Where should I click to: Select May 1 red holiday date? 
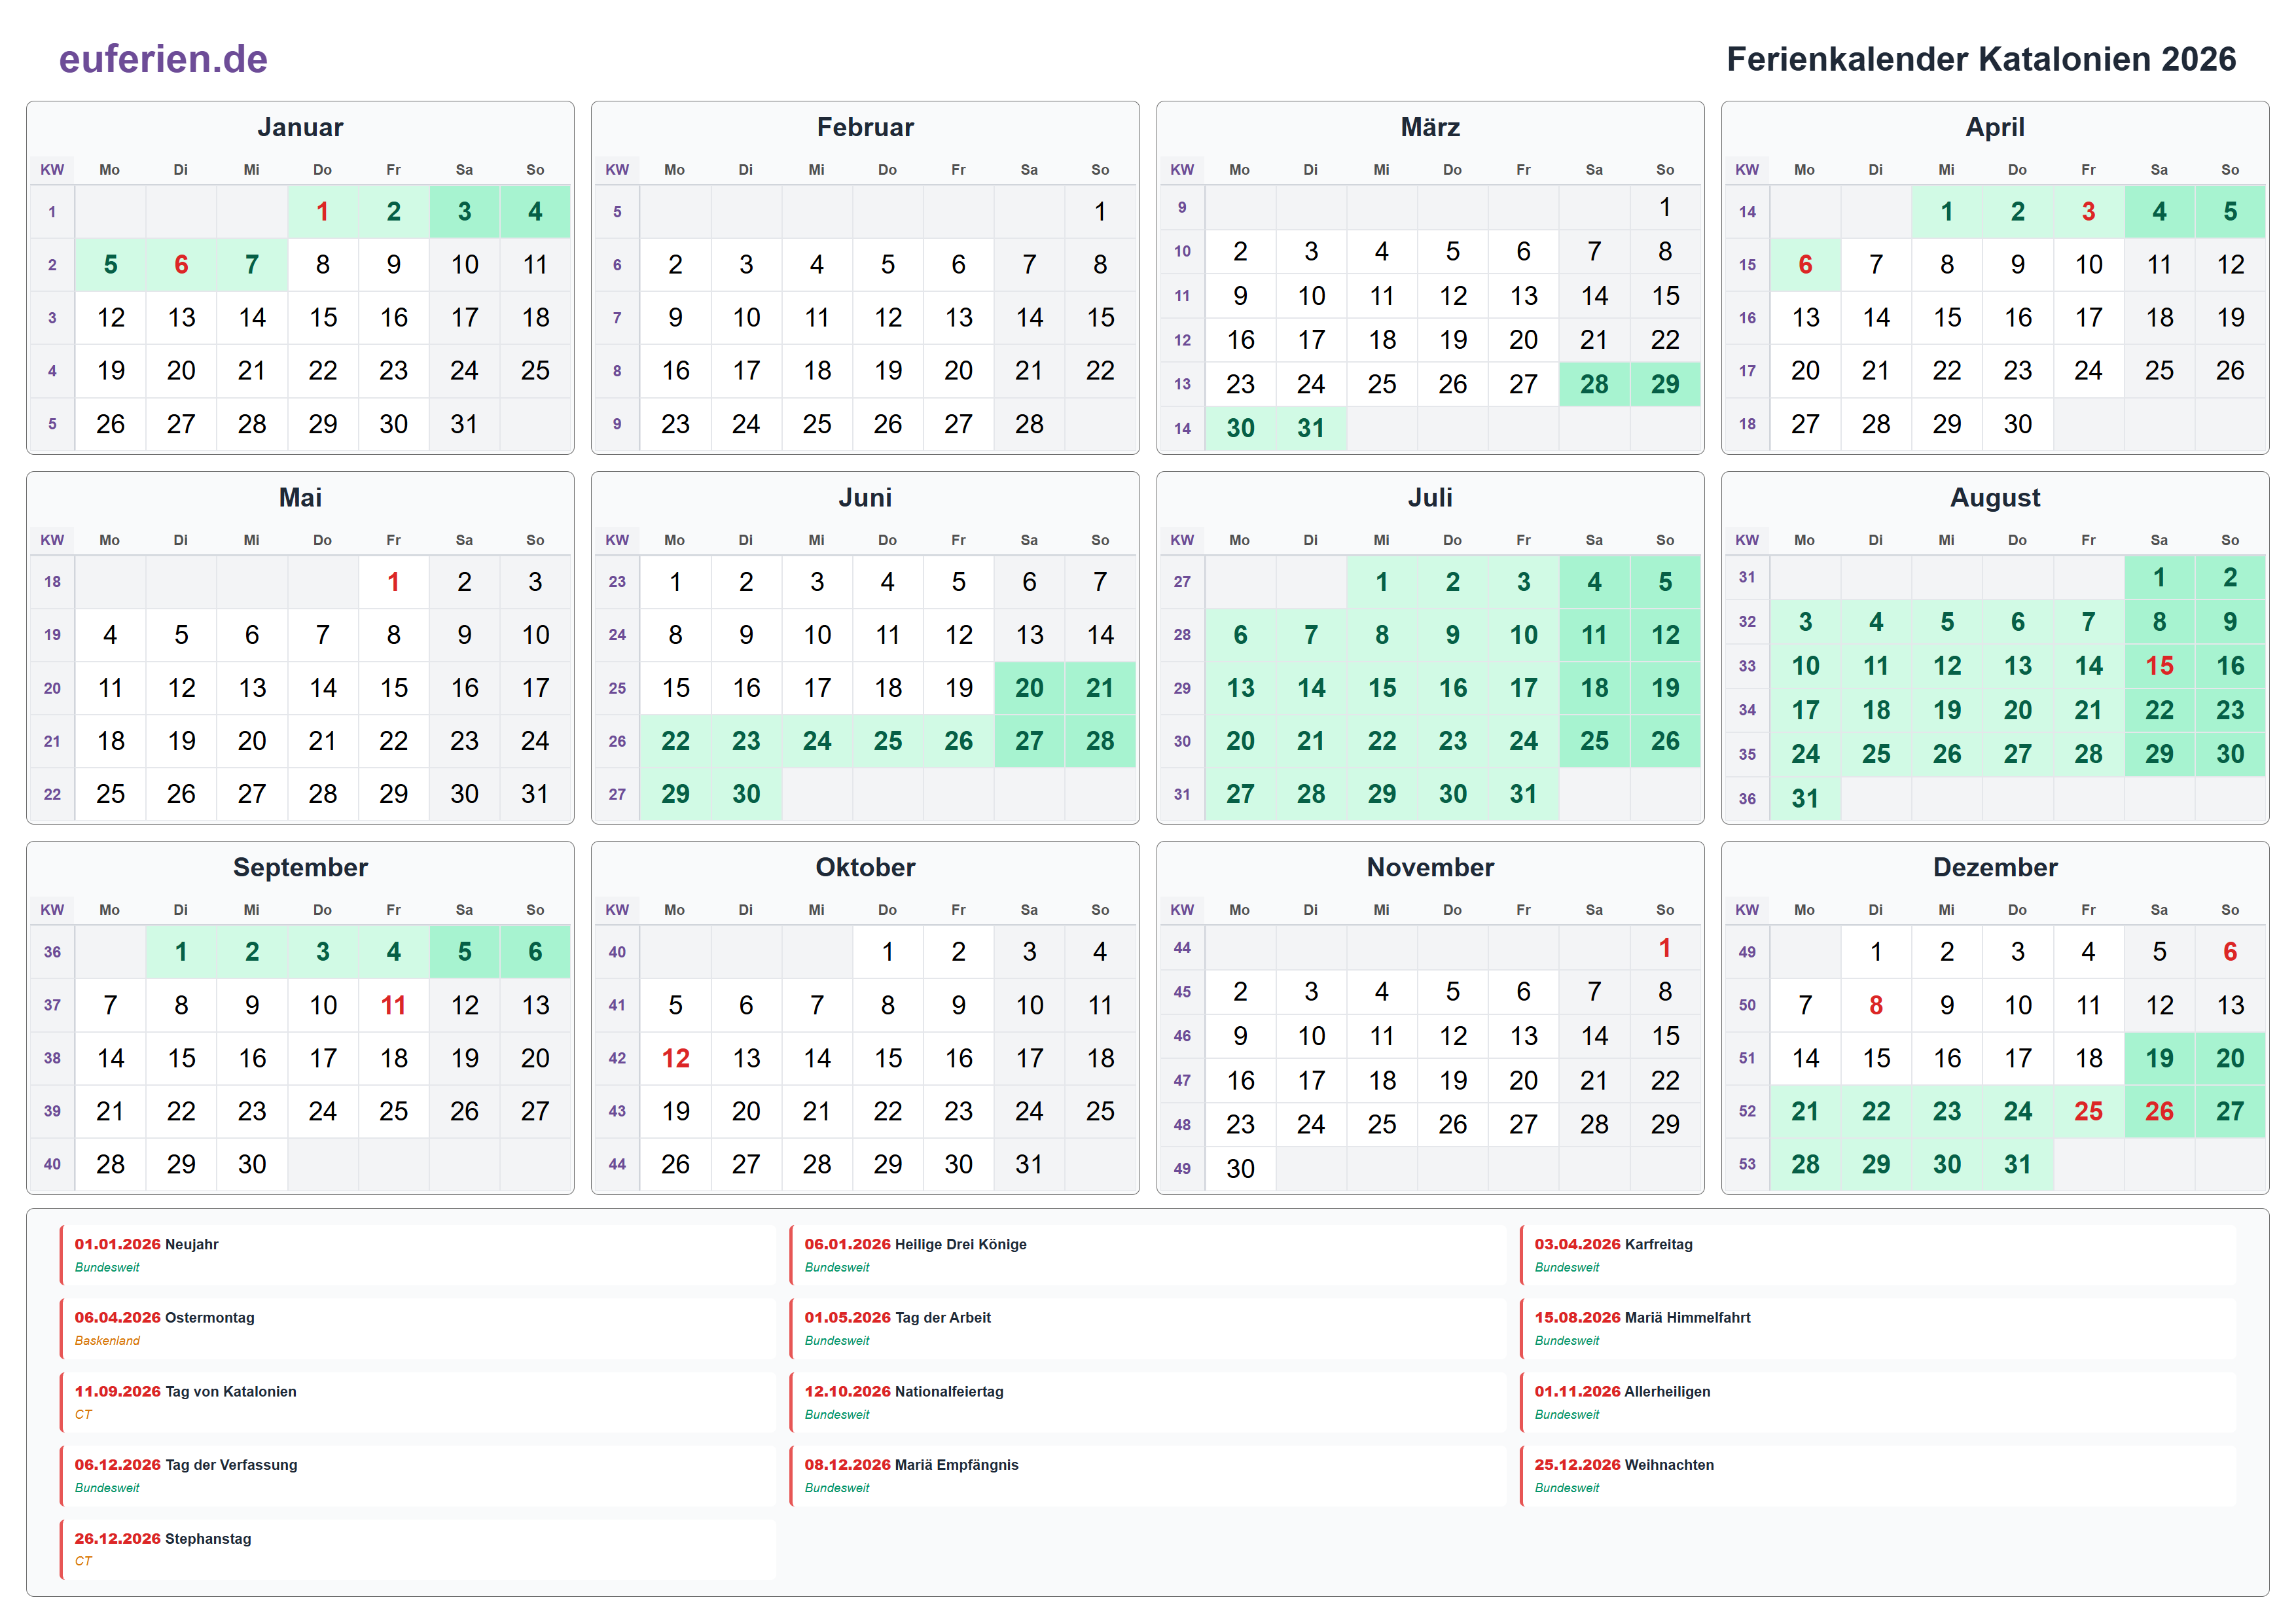pos(393,582)
